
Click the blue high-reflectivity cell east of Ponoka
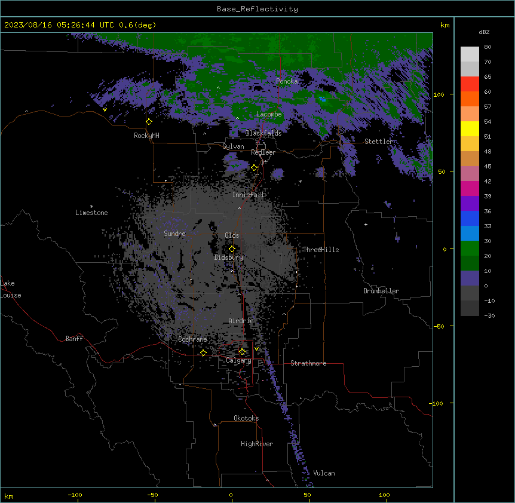(323, 99)
